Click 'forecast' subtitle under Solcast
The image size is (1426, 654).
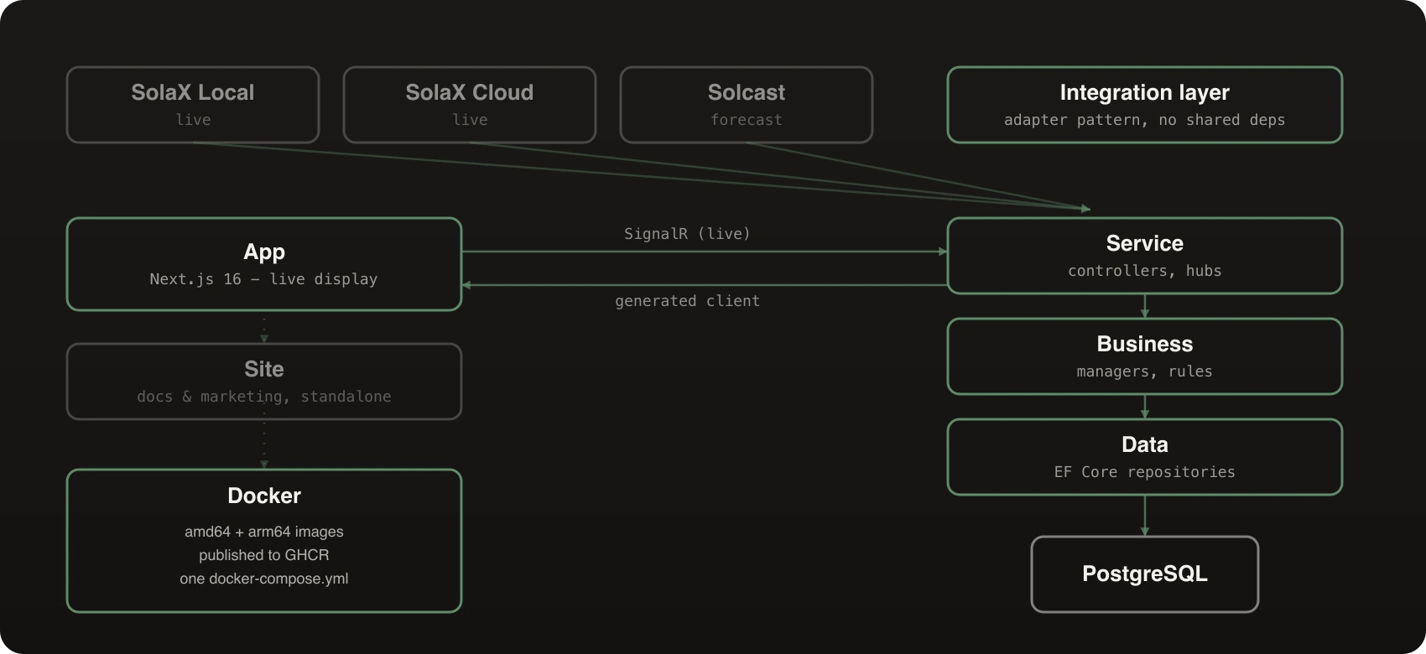pos(747,120)
